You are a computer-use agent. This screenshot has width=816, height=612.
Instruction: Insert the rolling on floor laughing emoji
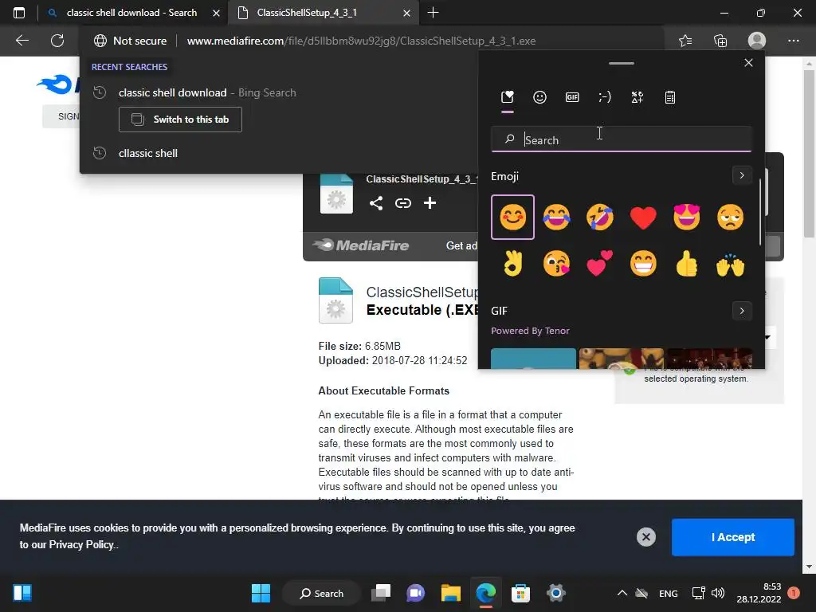(599, 217)
